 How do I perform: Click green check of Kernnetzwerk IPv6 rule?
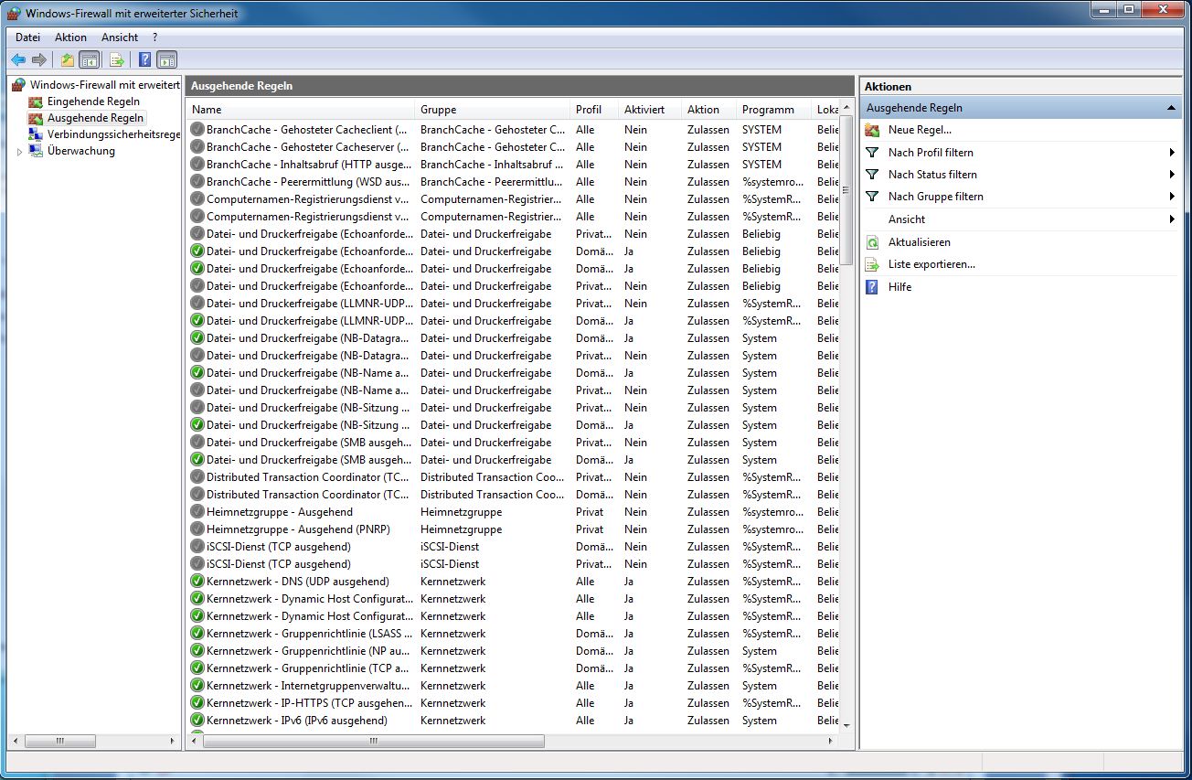point(197,721)
